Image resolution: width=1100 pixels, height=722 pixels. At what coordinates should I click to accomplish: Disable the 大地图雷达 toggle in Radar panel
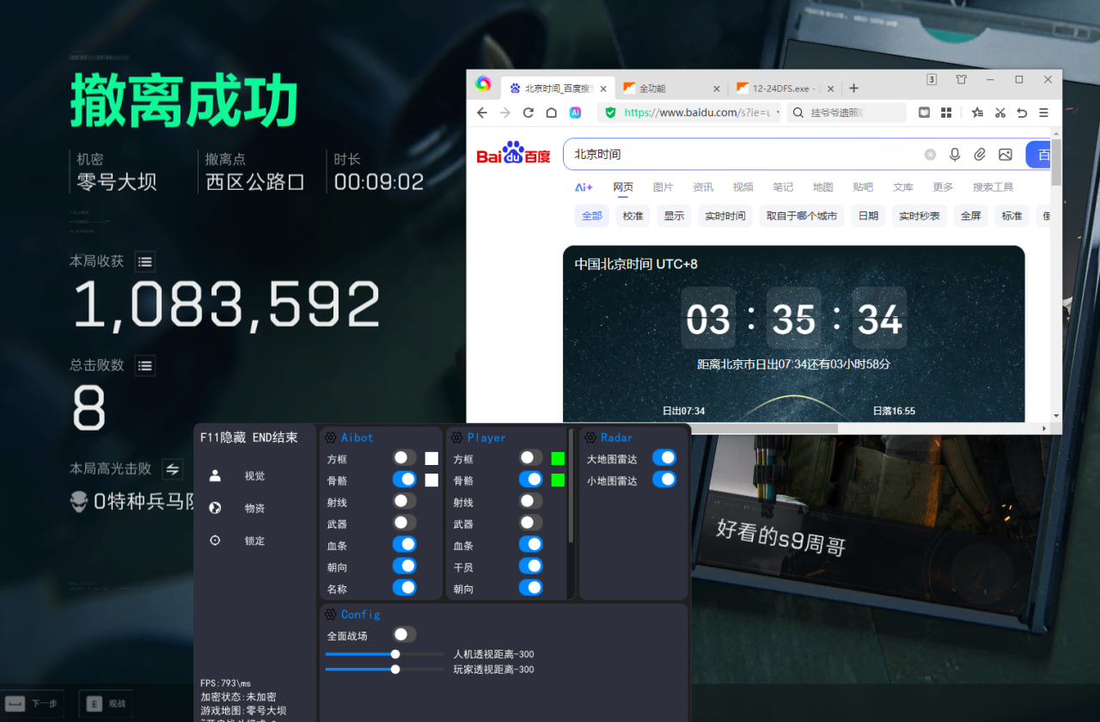664,457
